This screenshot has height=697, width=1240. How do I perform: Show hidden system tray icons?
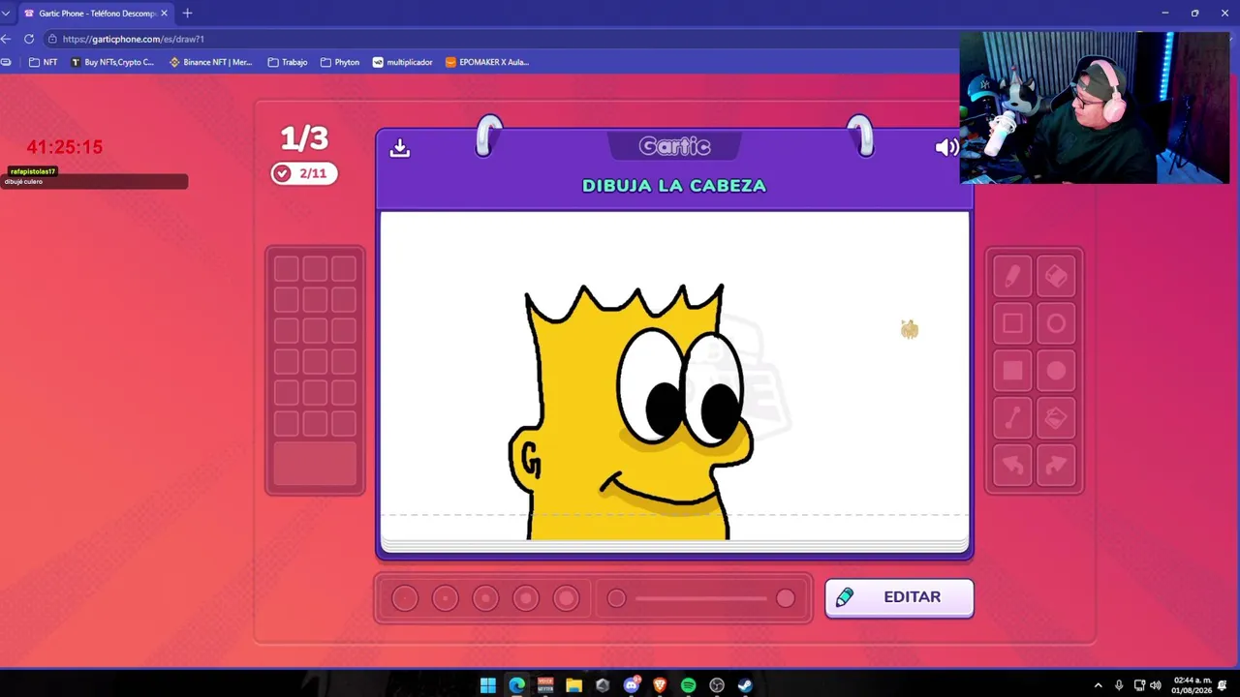click(1098, 685)
